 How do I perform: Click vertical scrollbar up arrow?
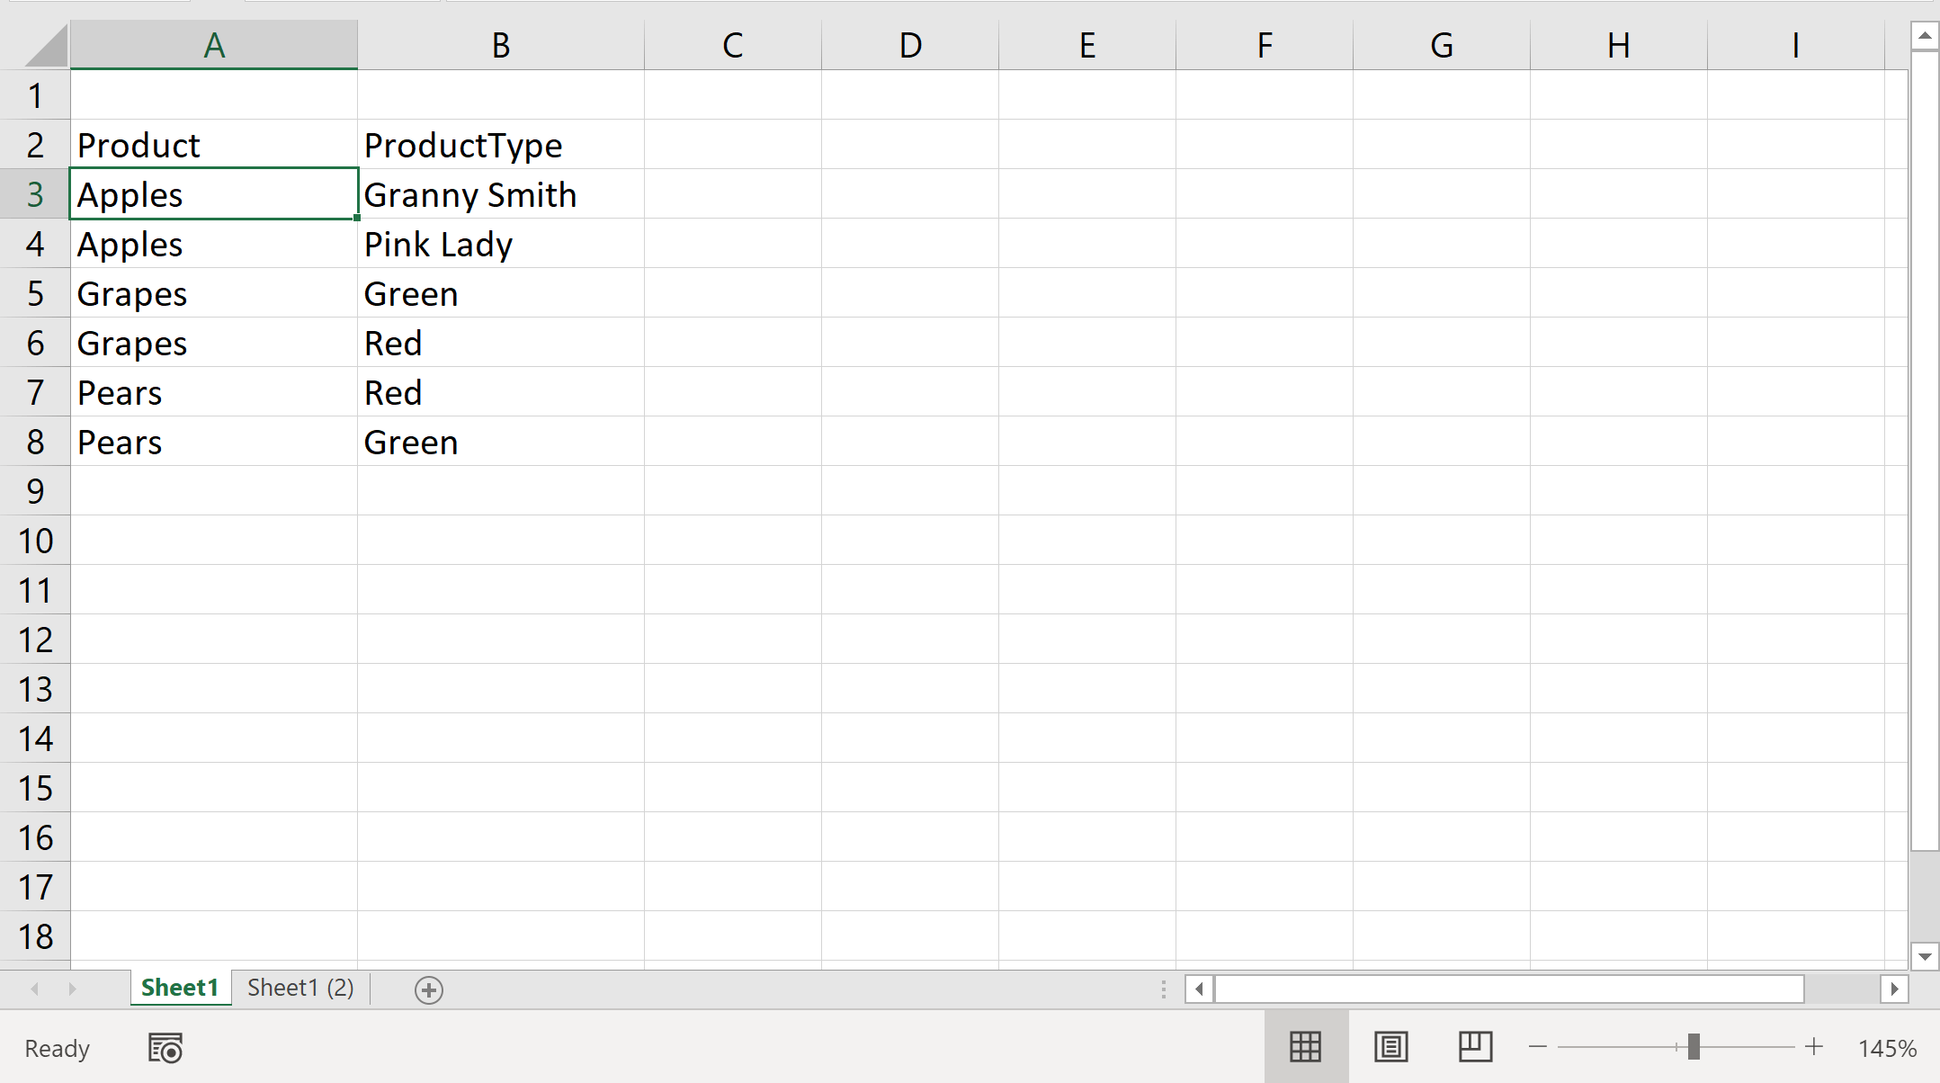coord(1924,36)
